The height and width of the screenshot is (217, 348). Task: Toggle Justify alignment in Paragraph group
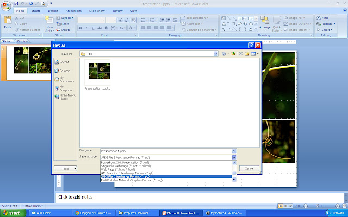(x=162, y=28)
